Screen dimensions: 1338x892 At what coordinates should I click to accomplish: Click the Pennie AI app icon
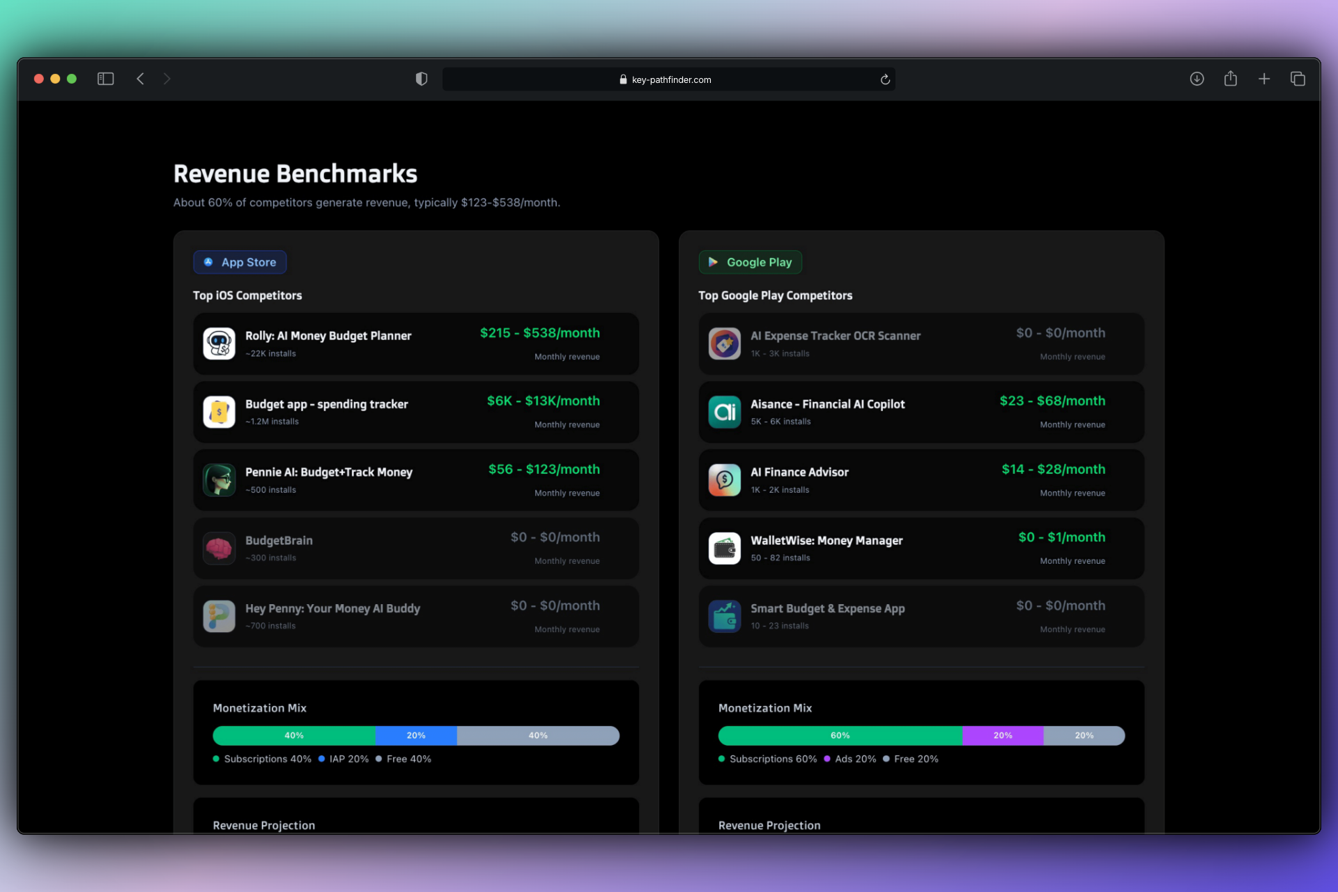click(219, 480)
